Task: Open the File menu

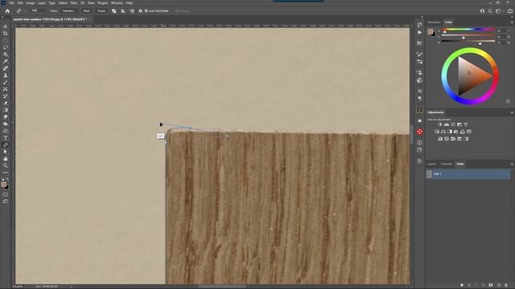Action: (x=12, y=3)
